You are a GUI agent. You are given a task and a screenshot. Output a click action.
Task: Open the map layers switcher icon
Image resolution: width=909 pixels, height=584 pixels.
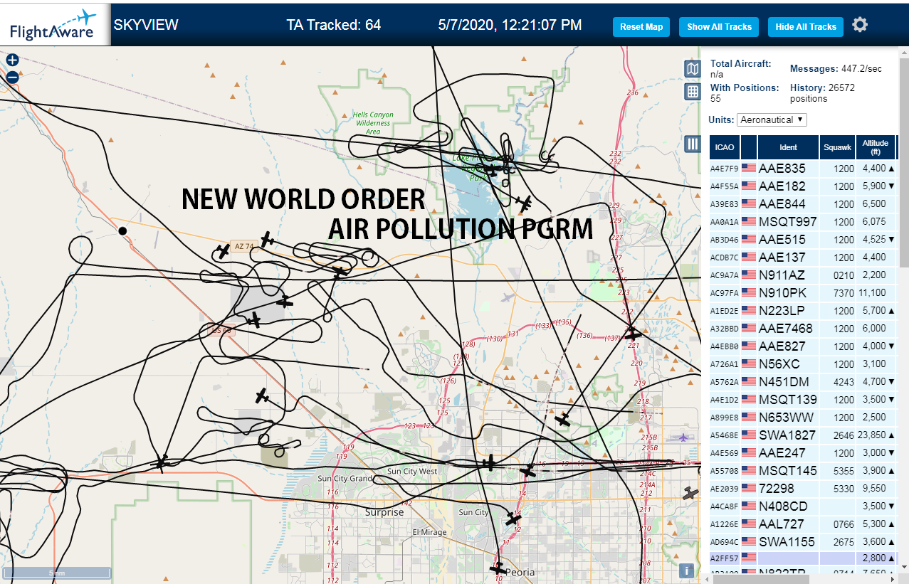[x=693, y=68]
